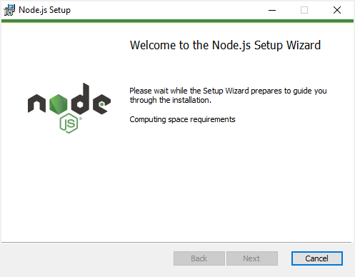
Task: Click the Welcome to the Node.js Setup Wizard heading
Action: [225, 45]
